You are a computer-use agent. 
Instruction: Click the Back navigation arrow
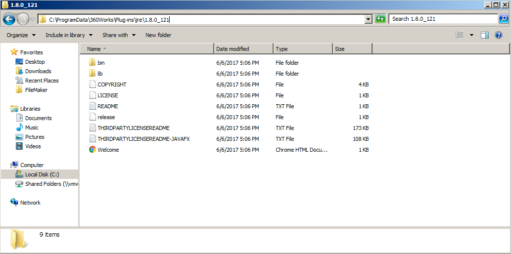click(x=9, y=19)
